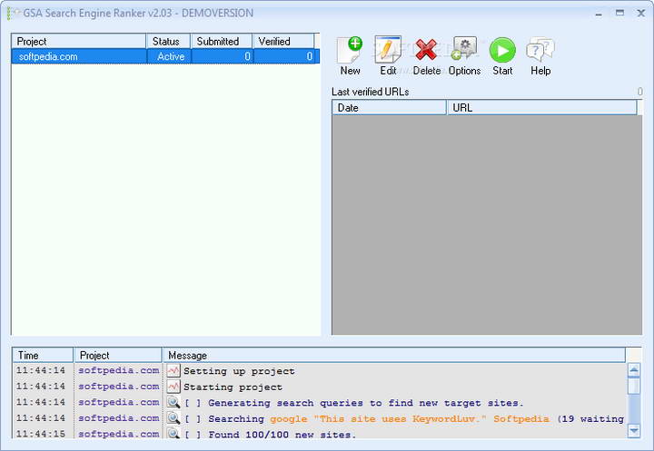Click the GSA app icon in title bar

[x=13, y=13]
